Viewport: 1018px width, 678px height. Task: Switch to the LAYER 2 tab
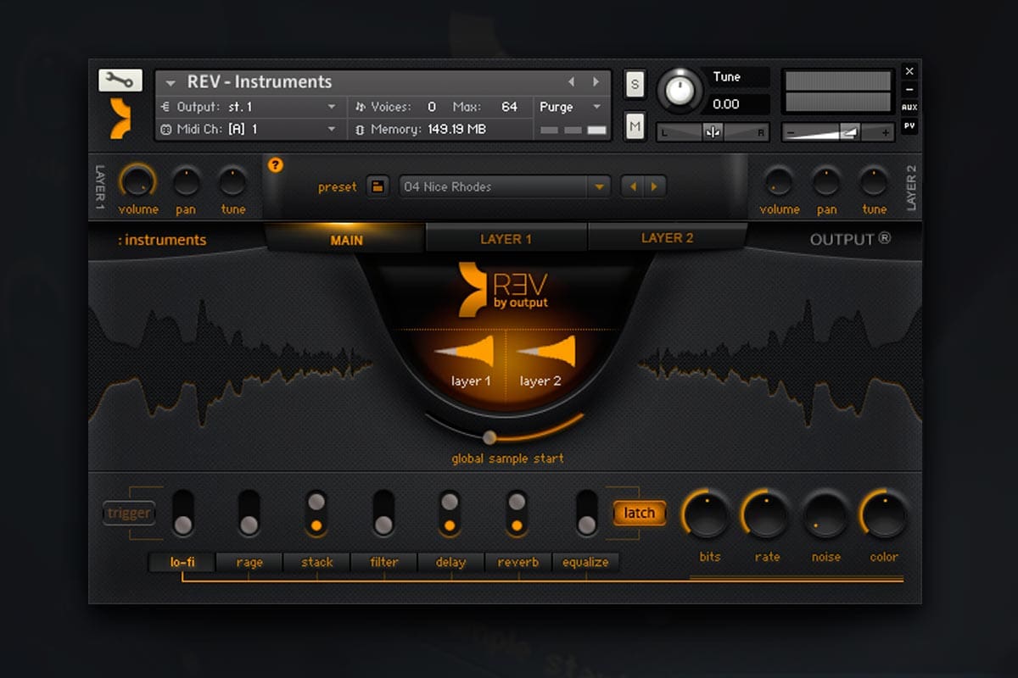[x=667, y=239]
